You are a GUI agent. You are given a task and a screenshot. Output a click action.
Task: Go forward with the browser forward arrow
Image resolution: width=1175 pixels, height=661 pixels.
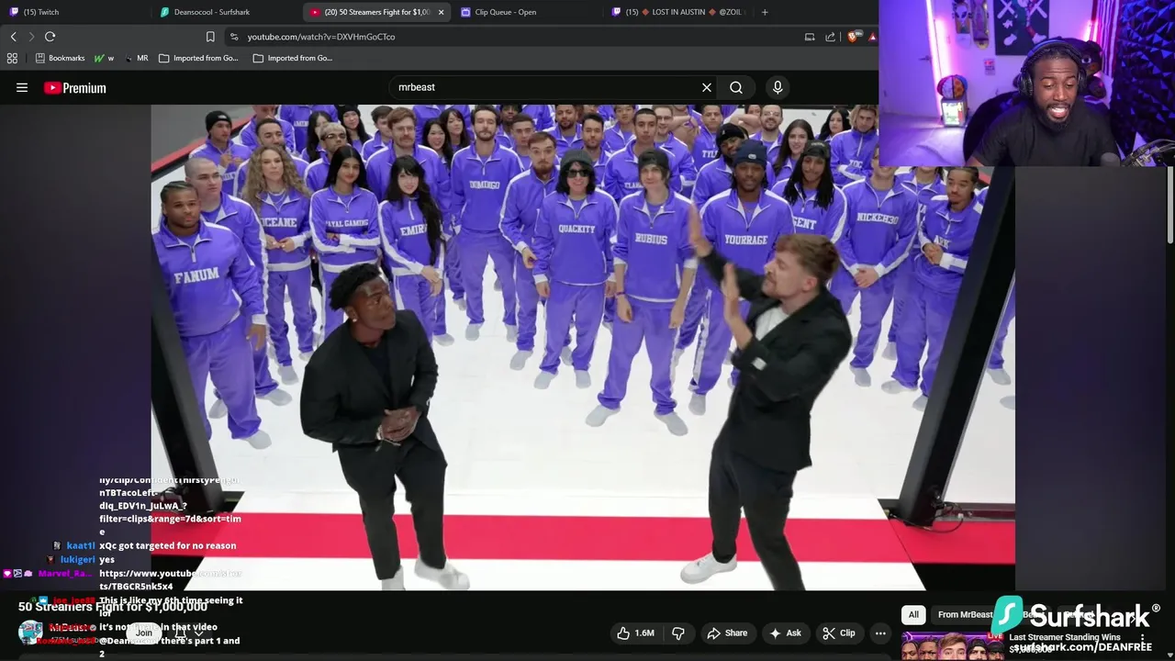pos(31,37)
